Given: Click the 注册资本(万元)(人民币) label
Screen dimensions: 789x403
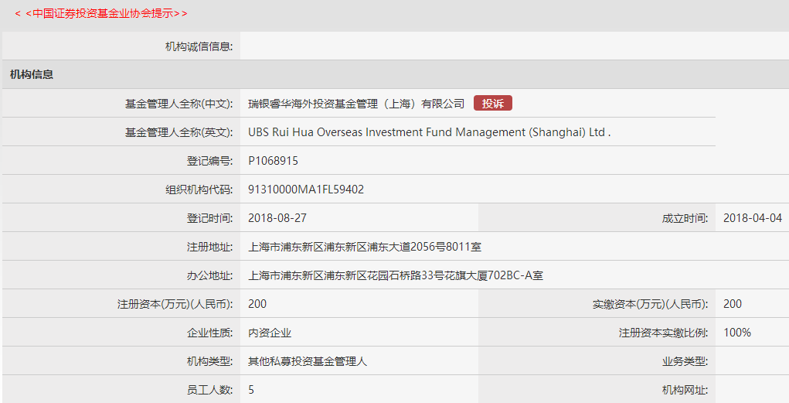Looking at the screenshot, I should click(175, 304).
